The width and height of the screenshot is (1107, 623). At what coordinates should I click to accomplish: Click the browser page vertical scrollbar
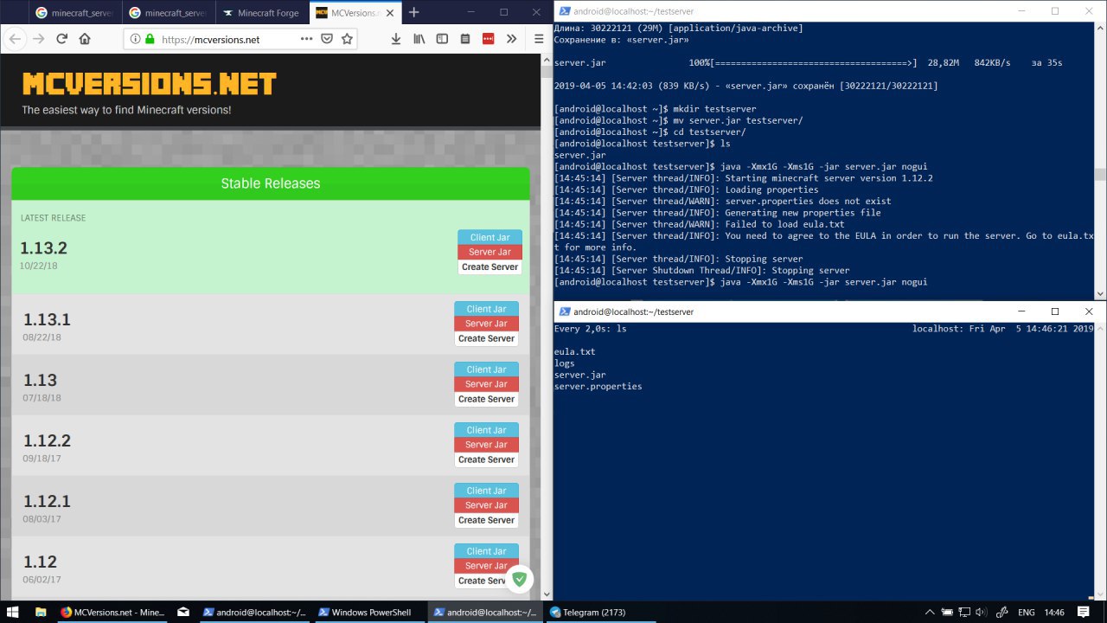point(547,327)
